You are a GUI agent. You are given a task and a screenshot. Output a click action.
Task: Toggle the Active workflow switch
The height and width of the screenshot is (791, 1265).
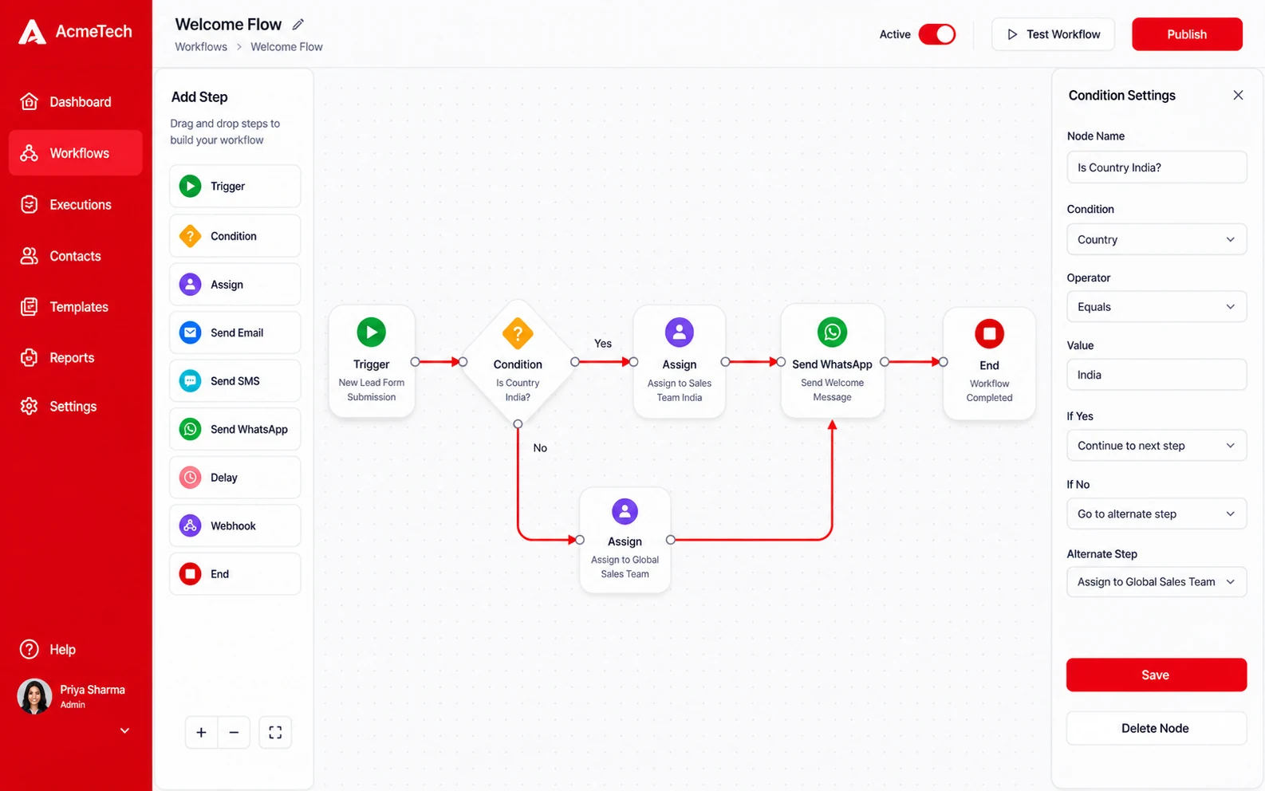[937, 34]
